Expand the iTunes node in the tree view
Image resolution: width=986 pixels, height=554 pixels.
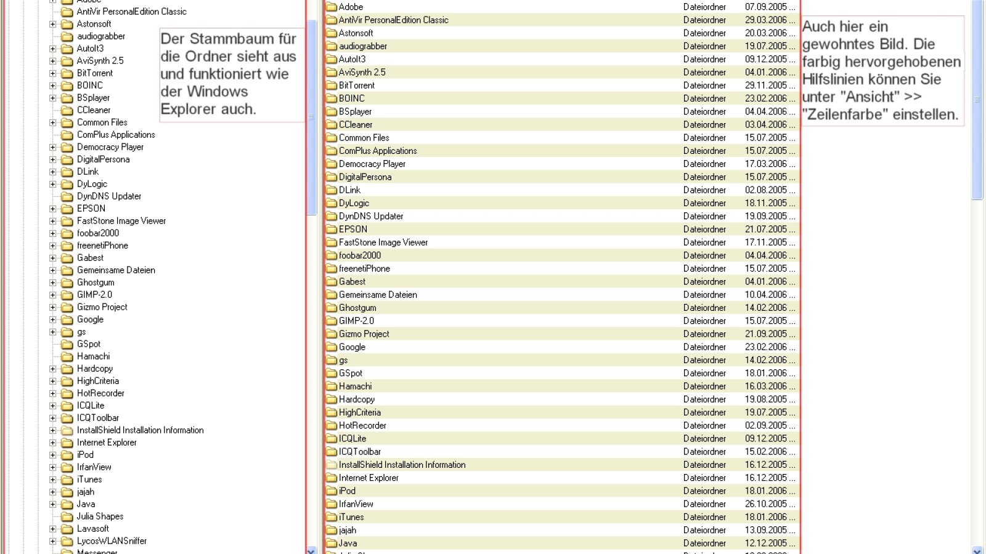[x=52, y=480]
